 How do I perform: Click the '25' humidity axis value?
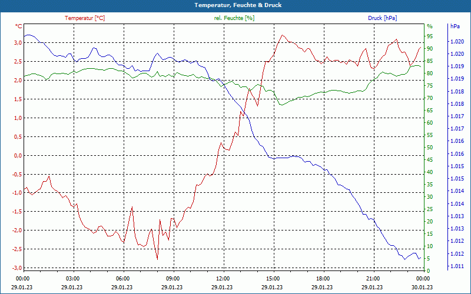[x=430, y=209]
